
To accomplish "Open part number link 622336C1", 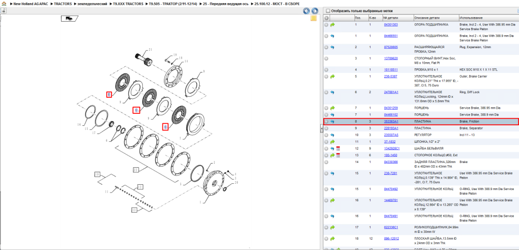I will (x=391, y=227).
